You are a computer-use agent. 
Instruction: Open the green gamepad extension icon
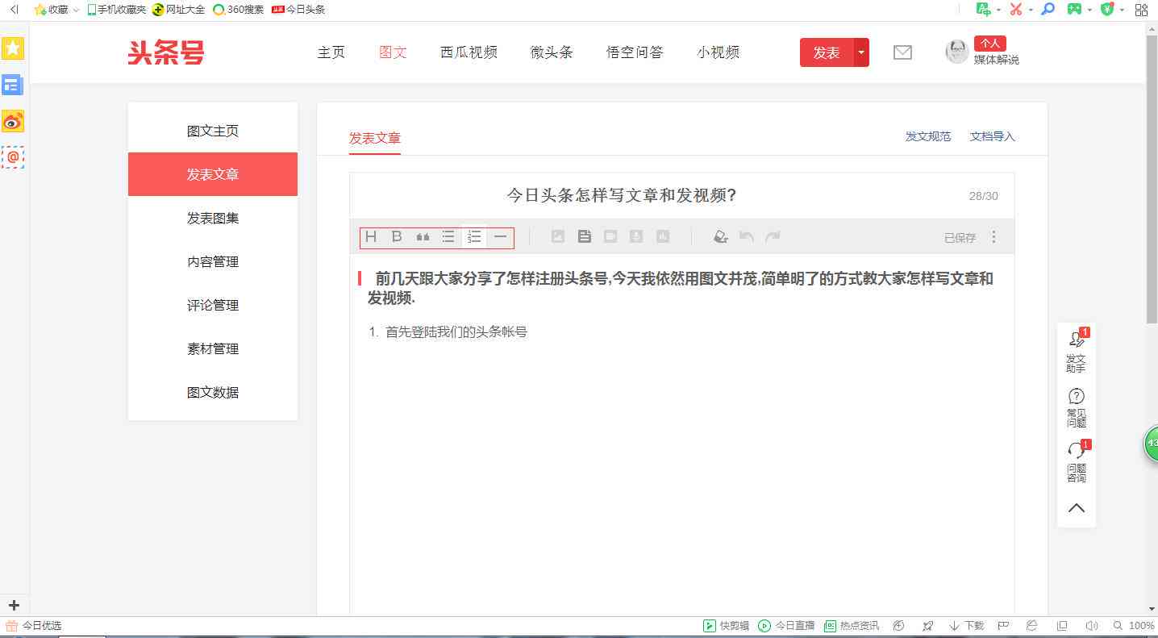pyautogui.click(x=1074, y=10)
